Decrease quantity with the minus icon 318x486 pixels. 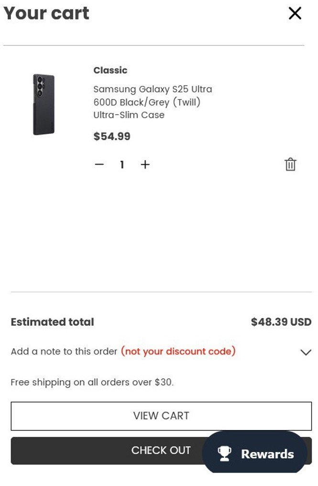click(x=99, y=165)
